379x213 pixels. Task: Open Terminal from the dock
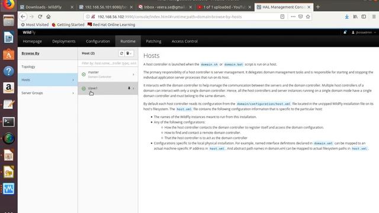pos(8,122)
